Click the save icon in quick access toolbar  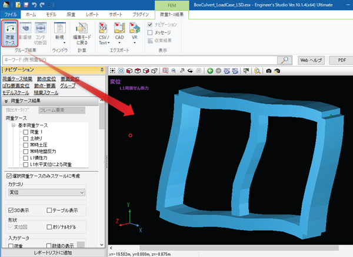pos(26,5)
